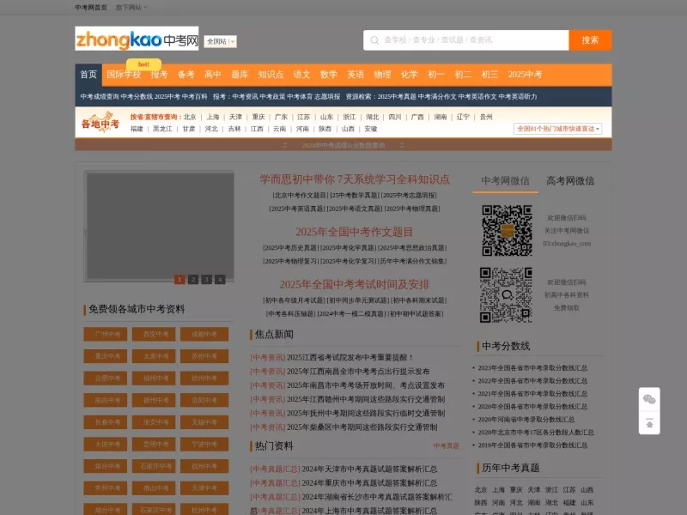Viewport: 687px width, 515px height.
Task: Click the 广州中考 orange button
Action: pos(106,334)
